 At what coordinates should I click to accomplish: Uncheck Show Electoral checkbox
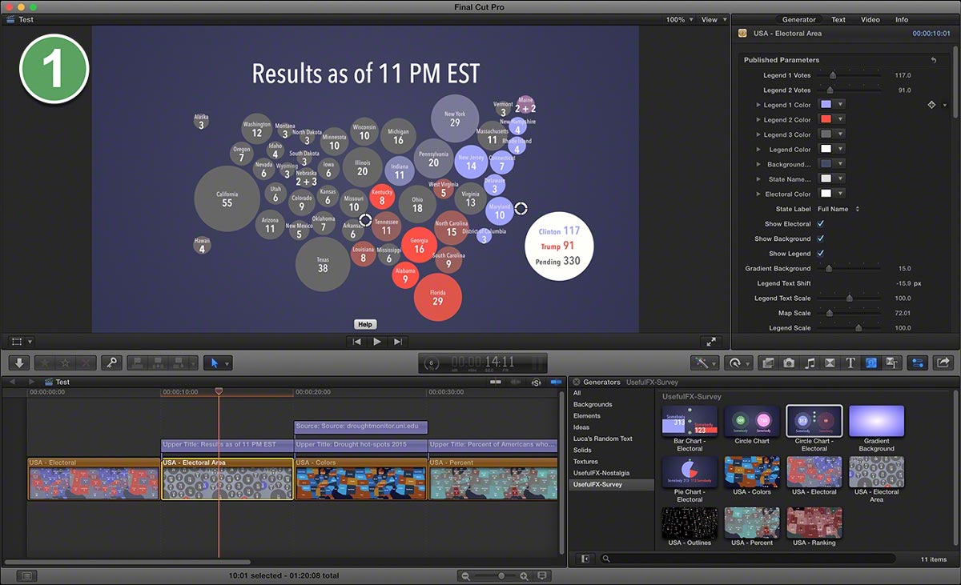click(820, 224)
